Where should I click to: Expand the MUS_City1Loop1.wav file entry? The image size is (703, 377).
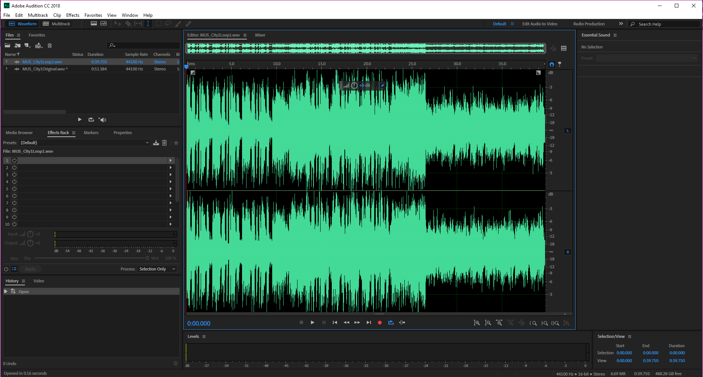click(6, 61)
